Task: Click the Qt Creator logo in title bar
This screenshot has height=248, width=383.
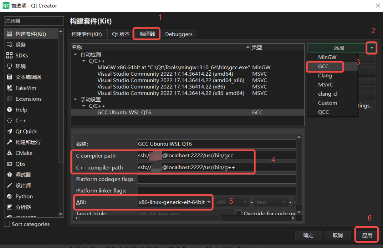Action: 6,6
